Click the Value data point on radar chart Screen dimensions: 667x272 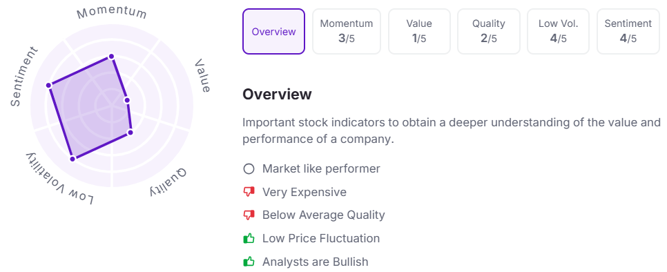[x=126, y=100]
